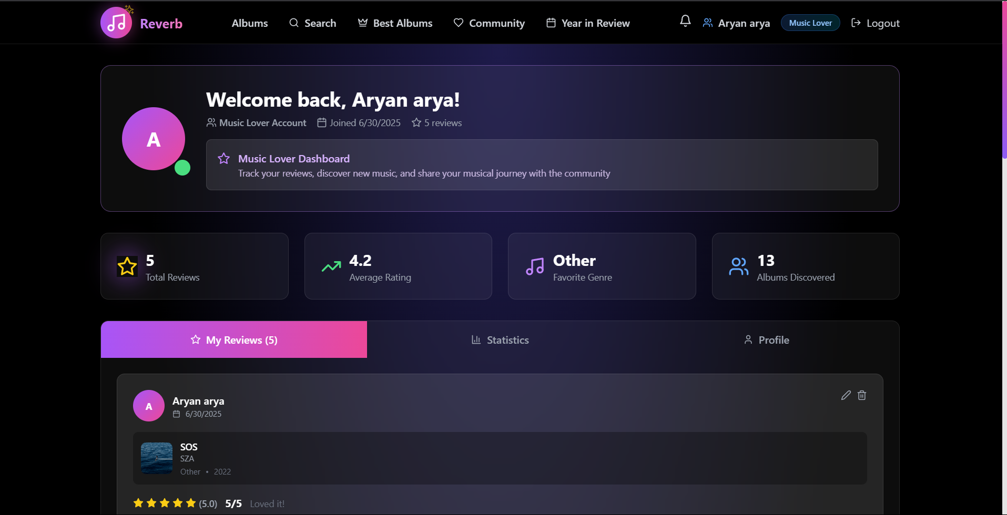Click the Aryan arya user link in the header
The height and width of the screenshot is (515, 1007).
[736, 23]
